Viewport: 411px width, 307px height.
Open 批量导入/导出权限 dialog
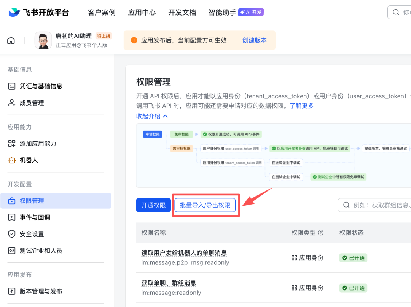point(205,205)
